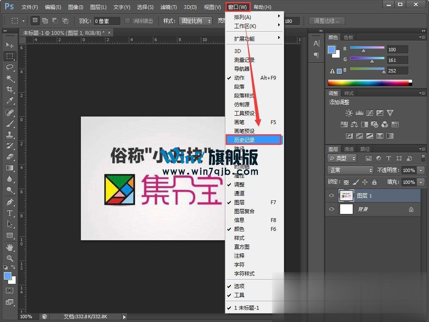
Task: Select the Crop tool
Action: 10,89
